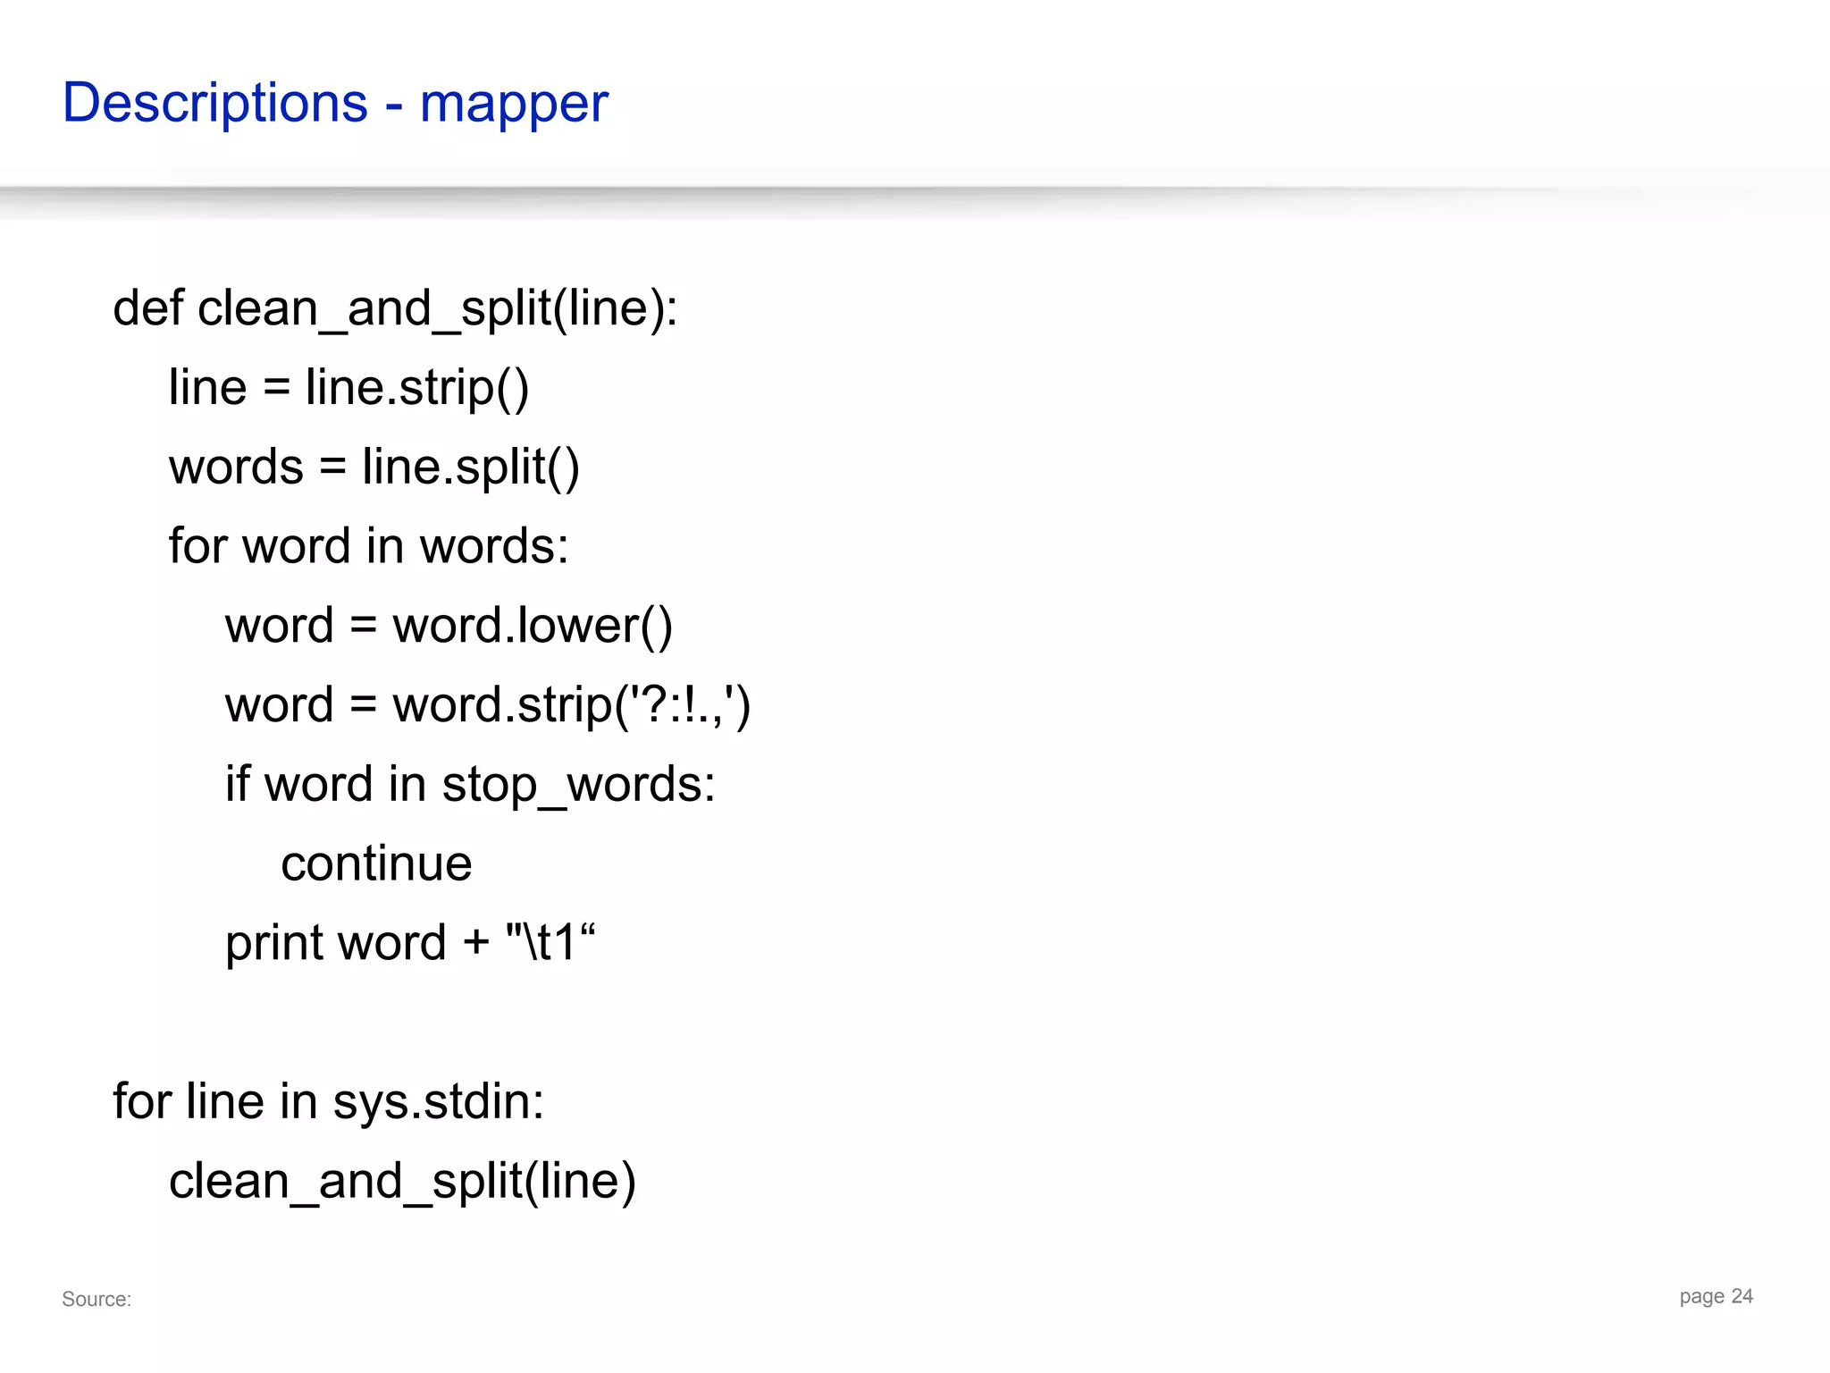This screenshot has height=1373, width=1830.
Task: Select the line 'for line in sys.stdin:'
Action: [x=328, y=1101]
